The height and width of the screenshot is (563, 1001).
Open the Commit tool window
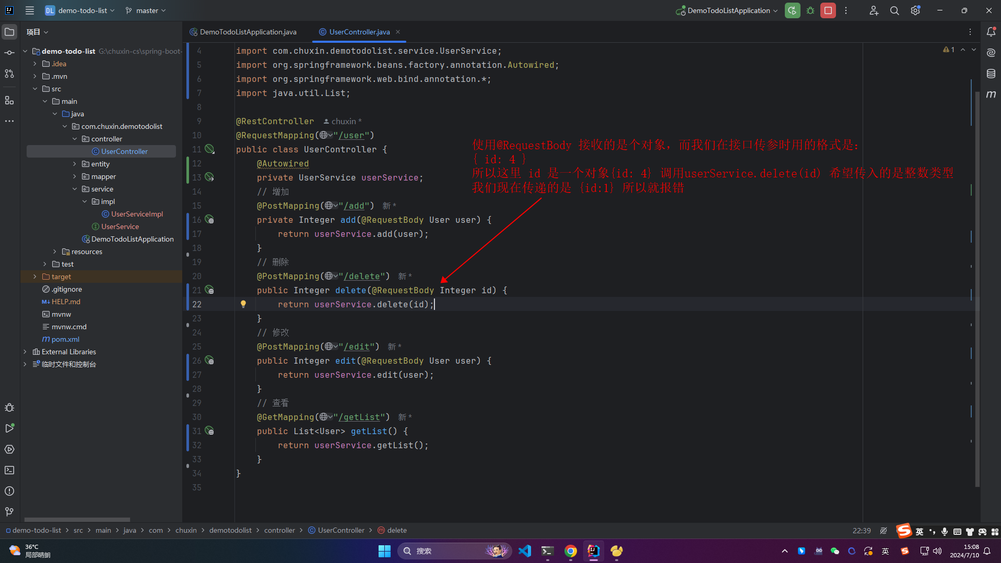click(x=9, y=53)
